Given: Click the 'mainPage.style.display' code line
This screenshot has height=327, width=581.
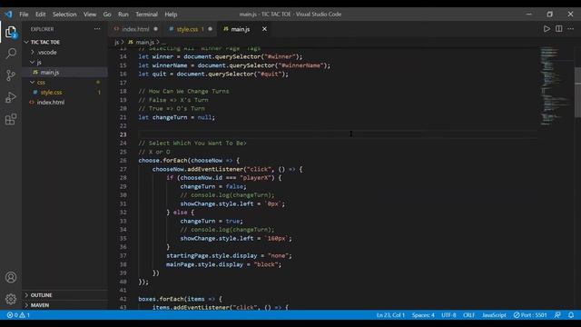Looking at the screenshot, I should [x=224, y=264].
